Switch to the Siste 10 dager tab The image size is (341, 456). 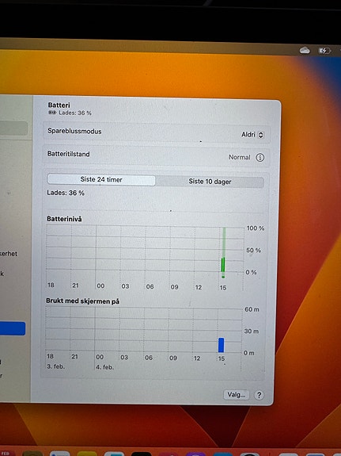pyautogui.click(x=210, y=182)
